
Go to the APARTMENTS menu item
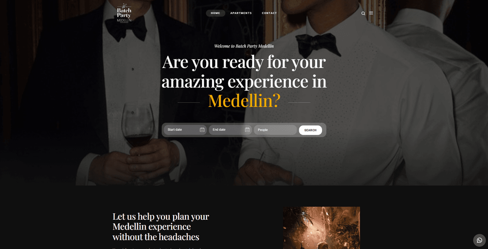click(241, 13)
